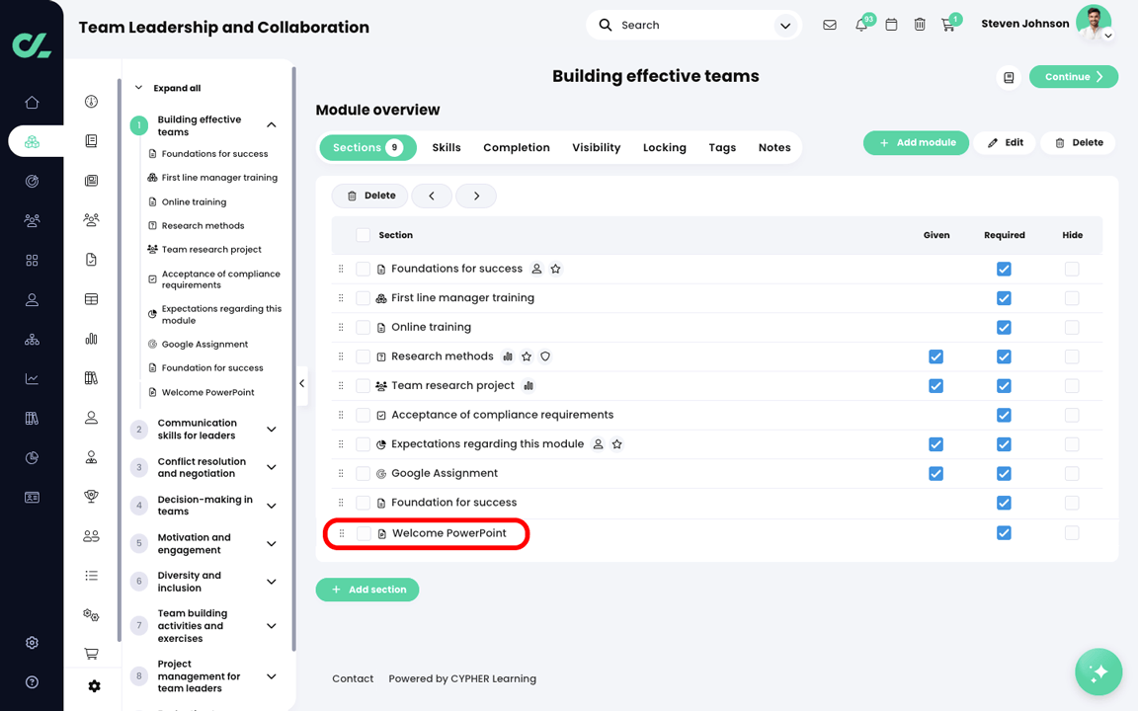1138x711 pixels.
Task: Select checkbox for Foundations for success row
Action: tap(364, 270)
